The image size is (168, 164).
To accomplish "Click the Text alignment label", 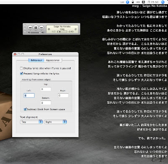I will [x=29, y=117].
